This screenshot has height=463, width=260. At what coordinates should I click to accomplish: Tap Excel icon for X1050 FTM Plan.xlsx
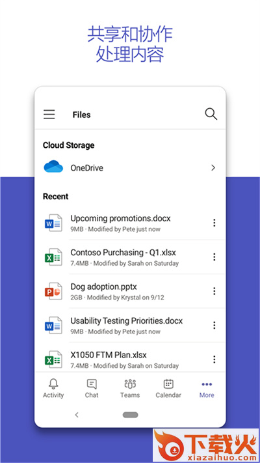[53, 359]
